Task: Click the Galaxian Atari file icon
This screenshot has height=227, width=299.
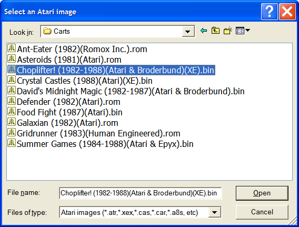Action: click(x=12, y=122)
